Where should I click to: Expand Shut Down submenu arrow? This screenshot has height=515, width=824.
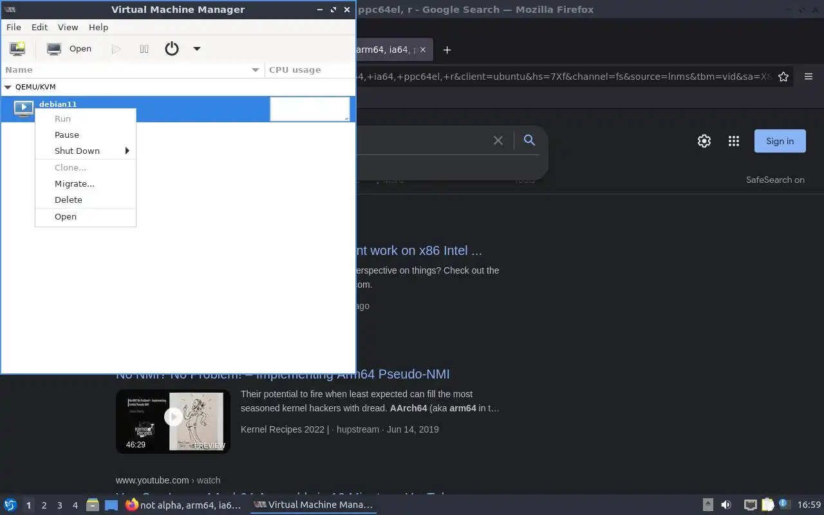point(127,151)
